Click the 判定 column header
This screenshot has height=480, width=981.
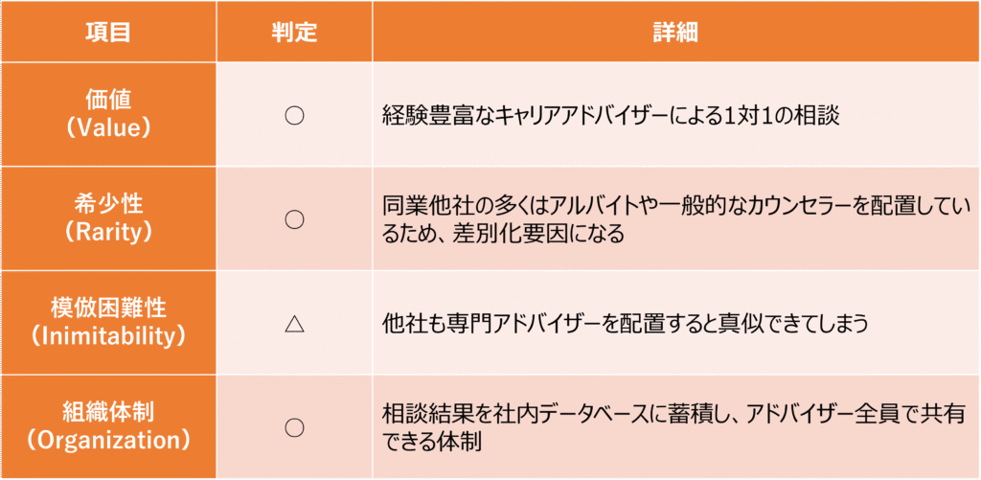[294, 33]
